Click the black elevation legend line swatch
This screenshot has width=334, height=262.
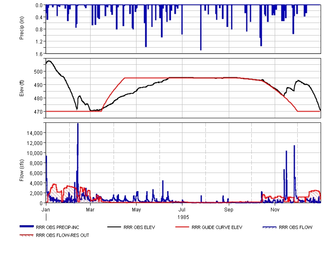pyautogui.click(x=114, y=227)
